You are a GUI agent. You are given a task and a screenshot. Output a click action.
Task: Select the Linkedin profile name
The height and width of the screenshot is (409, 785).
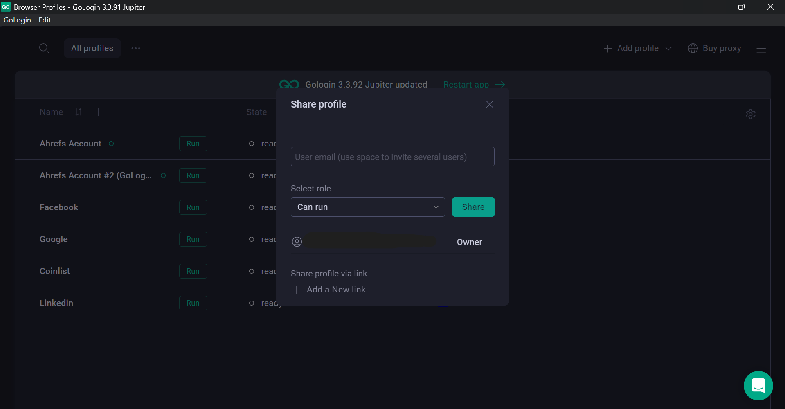56,303
